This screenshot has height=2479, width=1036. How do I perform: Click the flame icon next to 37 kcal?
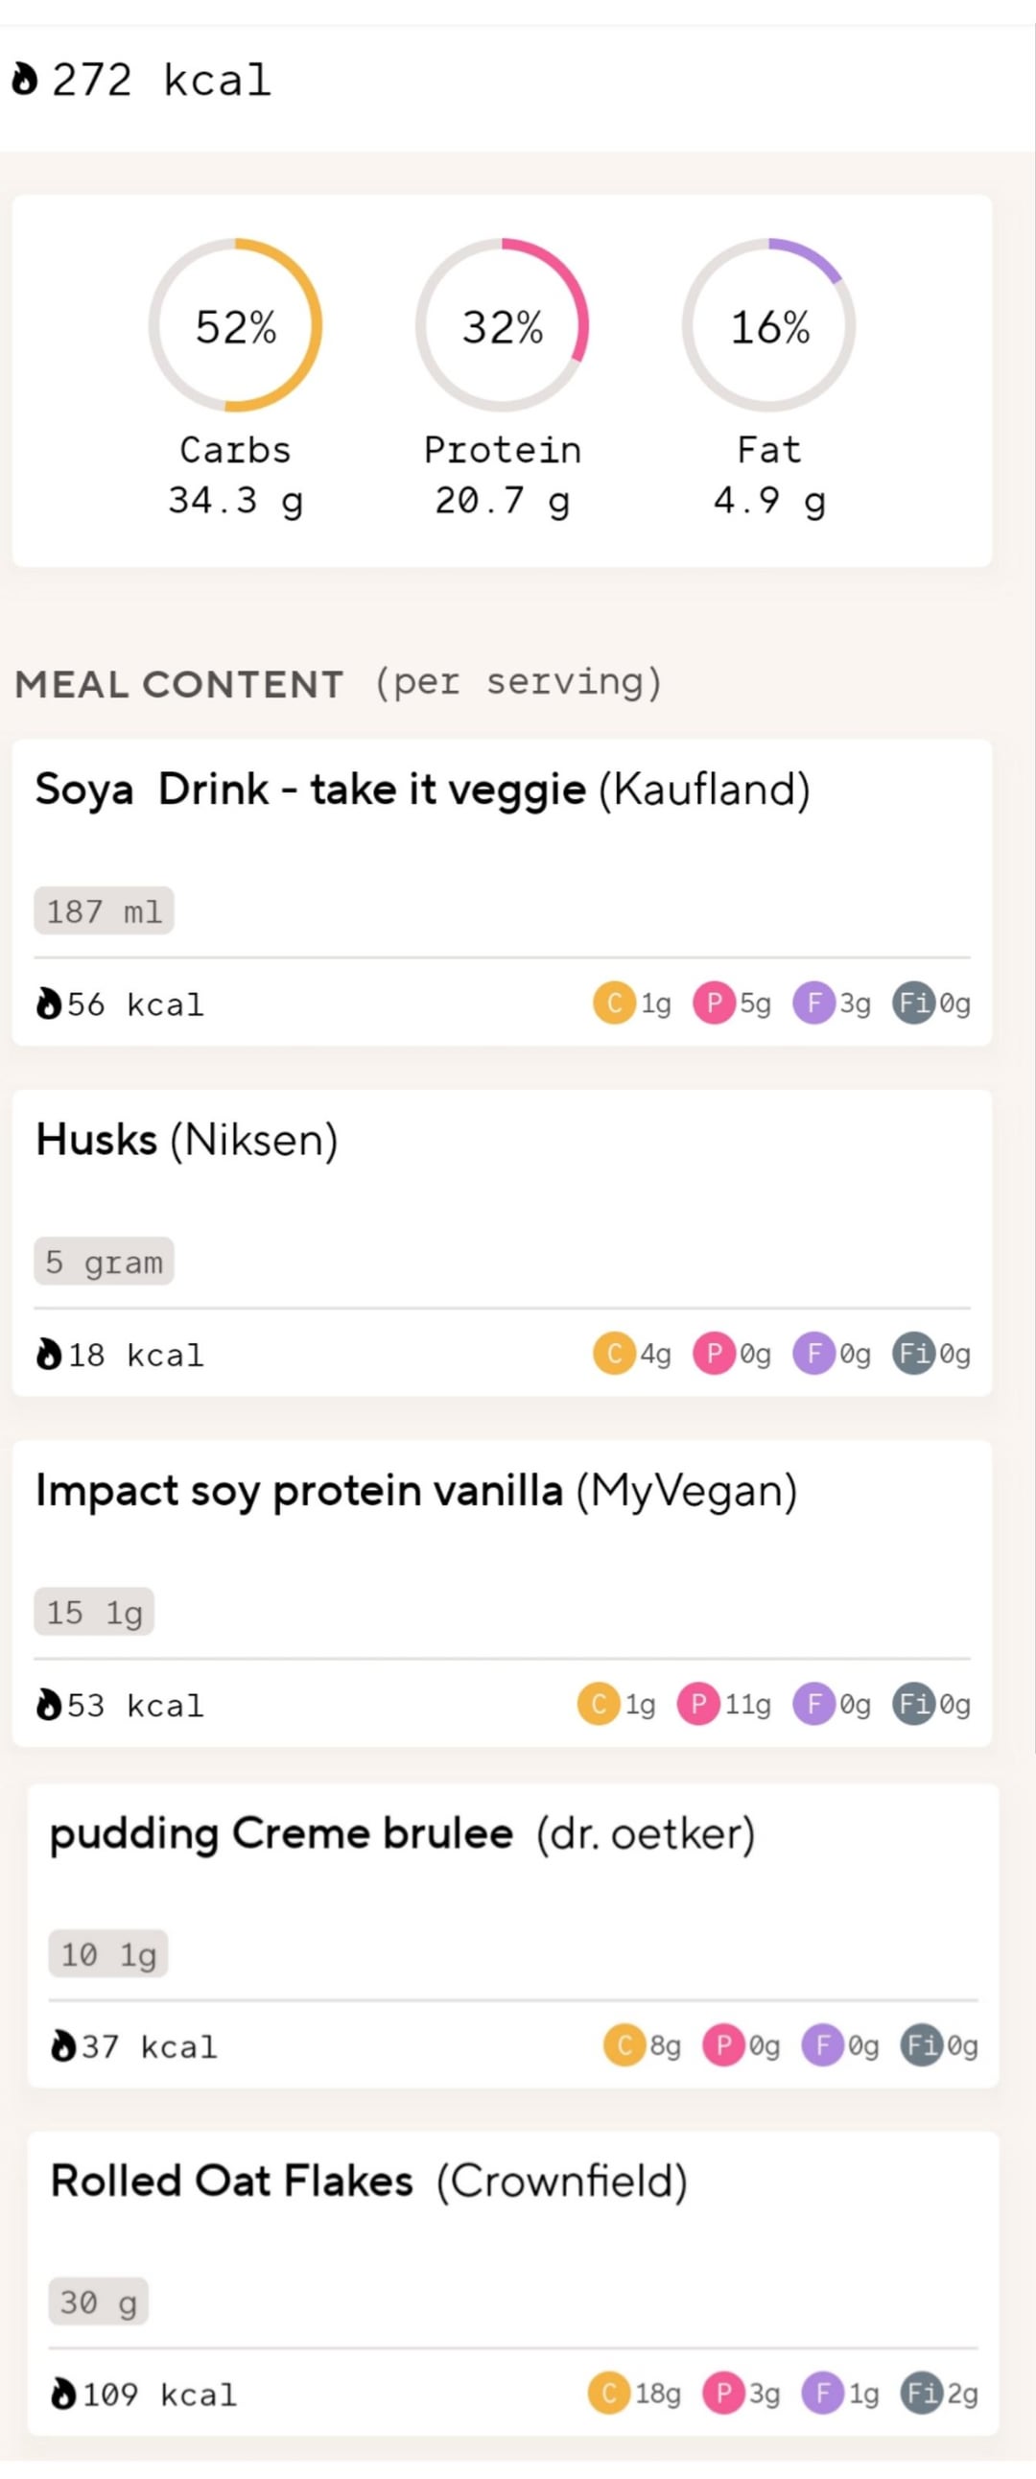[62, 2046]
